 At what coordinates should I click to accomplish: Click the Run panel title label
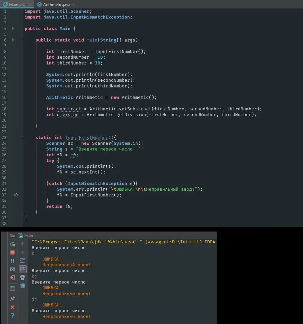(13, 236)
